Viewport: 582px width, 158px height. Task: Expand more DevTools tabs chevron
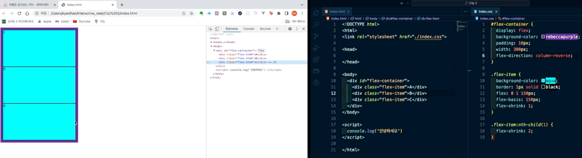[x=277, y=29]
